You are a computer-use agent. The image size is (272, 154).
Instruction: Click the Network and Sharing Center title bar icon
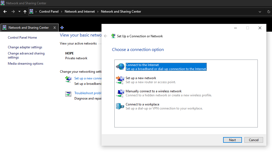point(3,3)
